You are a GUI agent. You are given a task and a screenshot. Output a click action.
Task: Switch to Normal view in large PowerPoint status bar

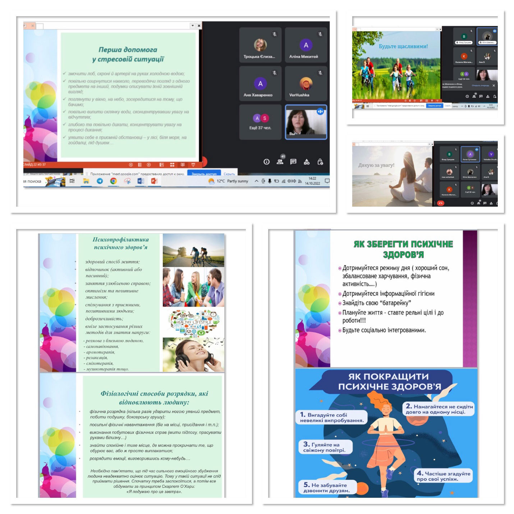[x=162, y=165]
